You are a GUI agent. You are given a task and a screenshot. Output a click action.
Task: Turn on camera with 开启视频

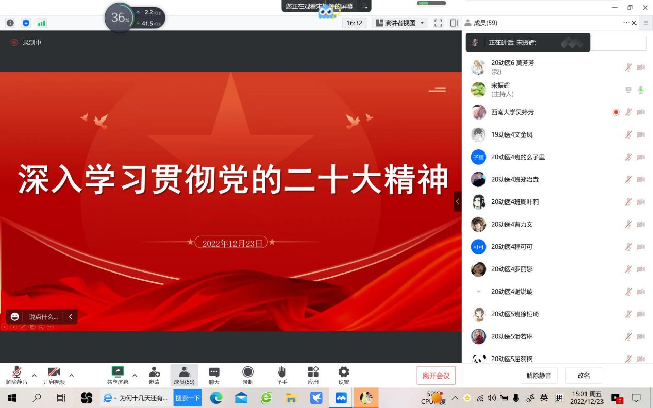tap(54, 372)
